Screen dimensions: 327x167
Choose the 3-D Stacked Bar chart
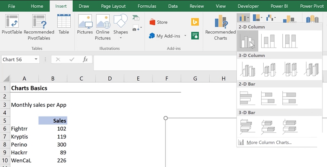coord(269,127)
